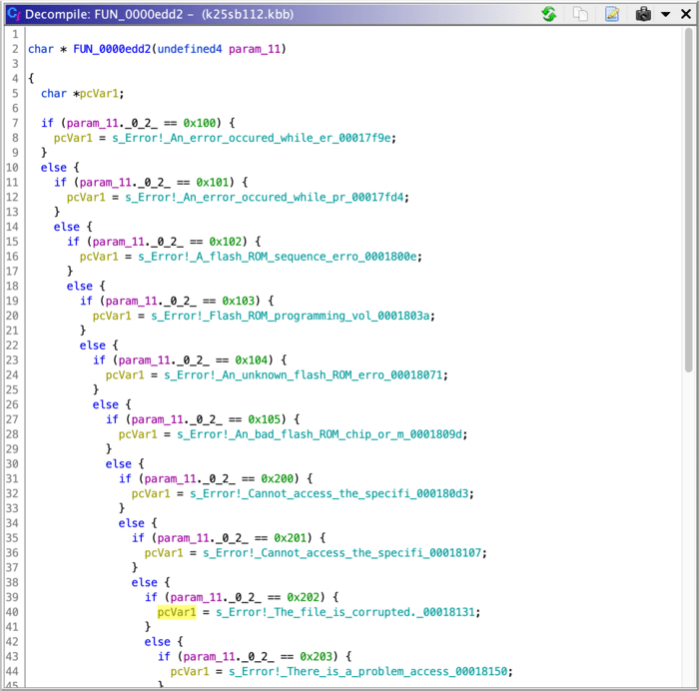
Task: Click the s_Error!_A_flash_ROM_sequence_erro string reference
Action: 277,258
